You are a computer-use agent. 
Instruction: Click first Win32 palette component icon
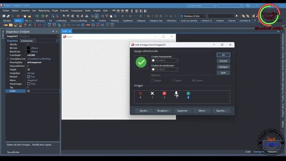6,25
